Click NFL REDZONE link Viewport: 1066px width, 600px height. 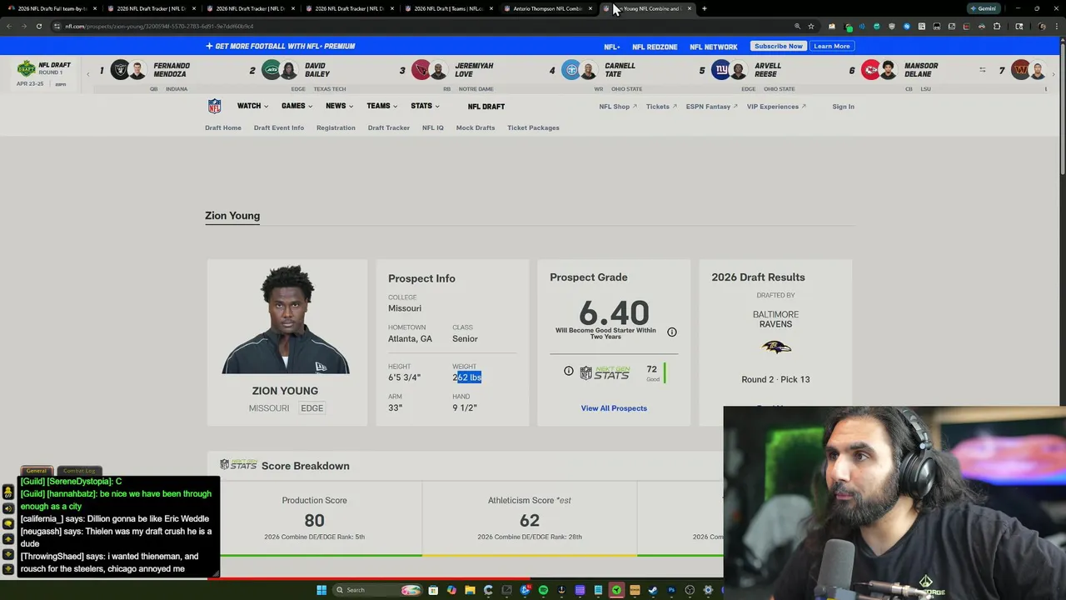coord(655,47)
